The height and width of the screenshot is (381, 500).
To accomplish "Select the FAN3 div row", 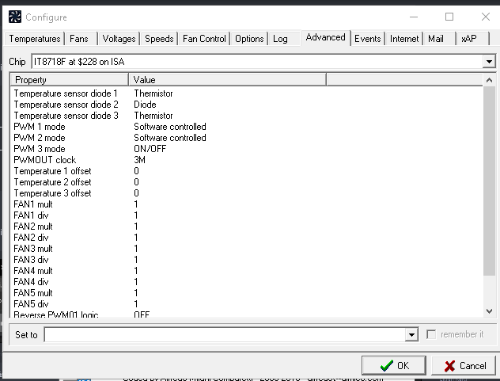I will [247, 259].
